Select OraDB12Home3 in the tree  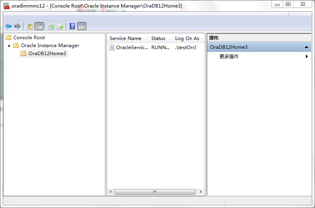click(44, 53)
